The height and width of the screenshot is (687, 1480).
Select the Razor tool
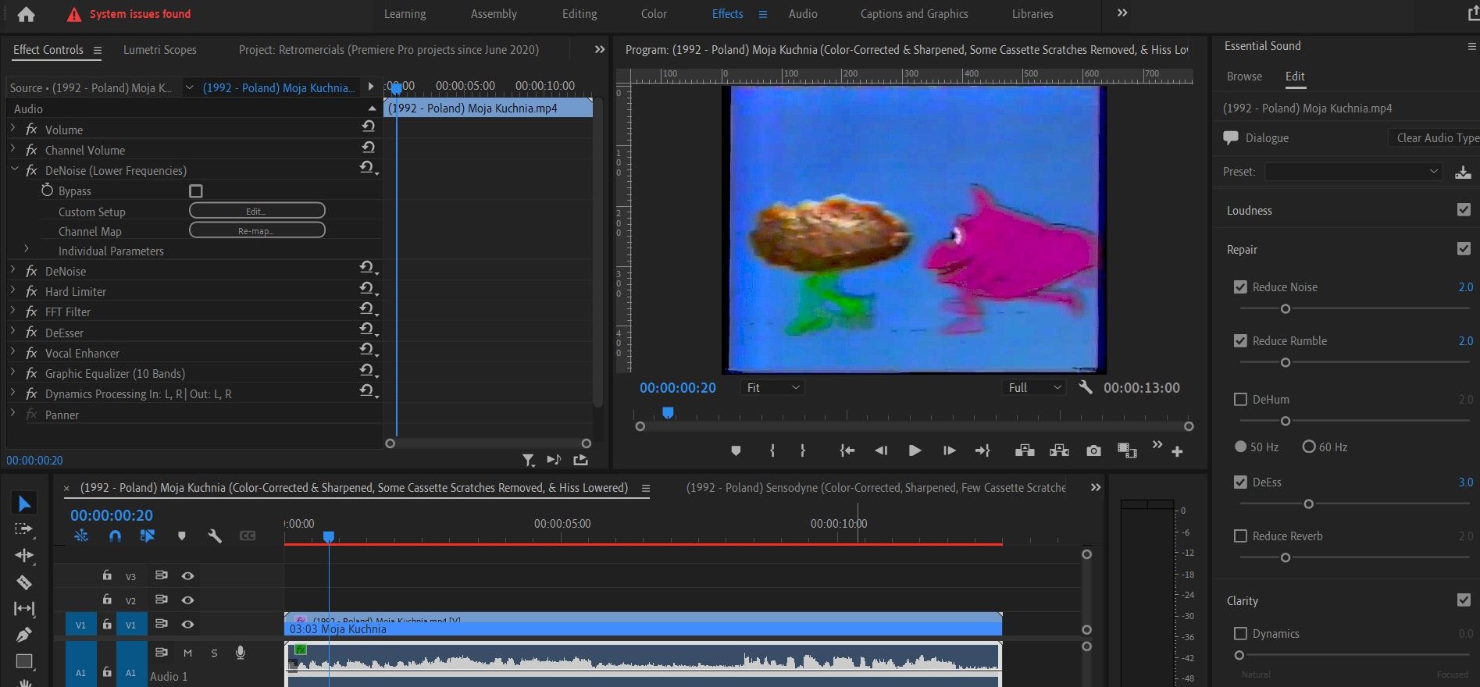click(x=24, y=582)
